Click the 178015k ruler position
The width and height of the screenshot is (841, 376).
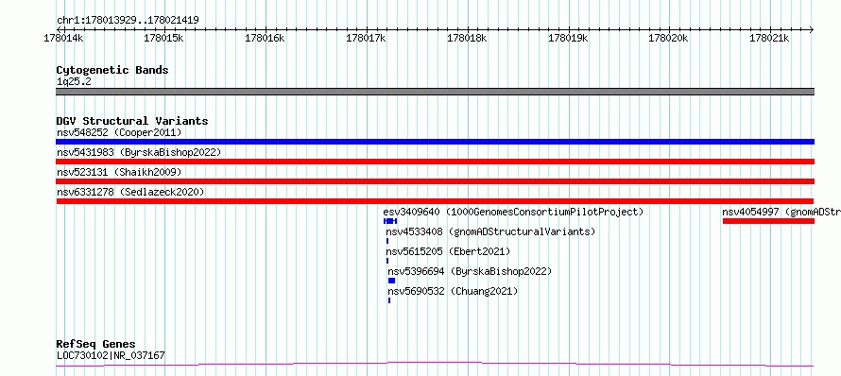(x=164, y=39)
